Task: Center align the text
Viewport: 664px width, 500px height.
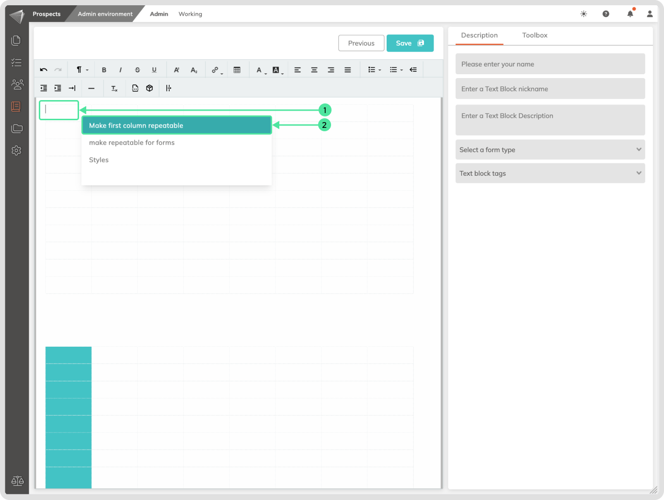Action: (x=314, y=70)
